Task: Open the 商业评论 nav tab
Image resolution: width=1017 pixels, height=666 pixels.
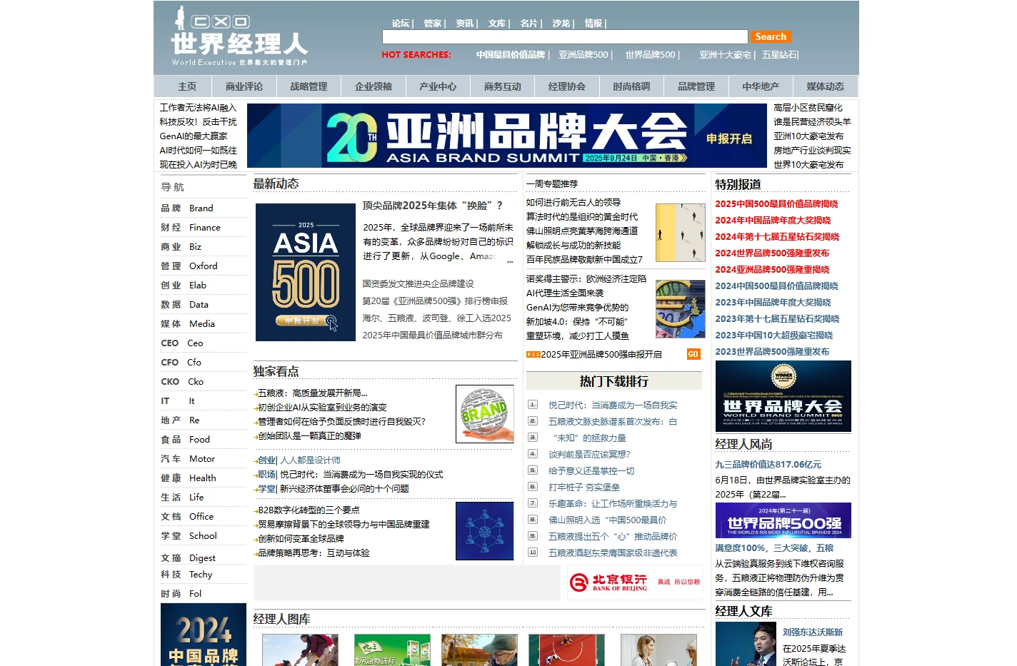Action: point(244,86)
